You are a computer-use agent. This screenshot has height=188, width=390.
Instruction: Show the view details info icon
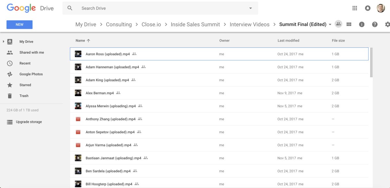coord(362,24)
